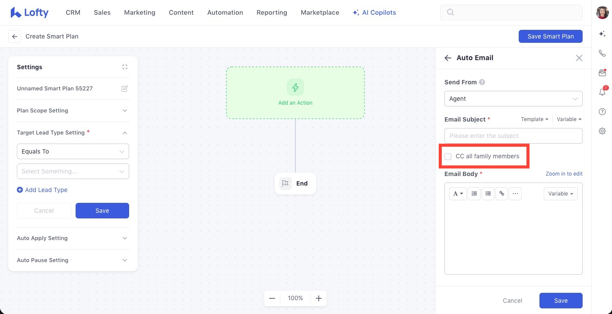Viewport: 612px width, 314px height.
Task: Click the Add an Action lightning icon
Action: pyautogui.click(x=295, y=87)
